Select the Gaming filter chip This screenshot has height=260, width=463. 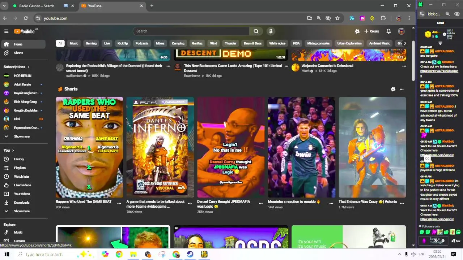coord(91,43)
